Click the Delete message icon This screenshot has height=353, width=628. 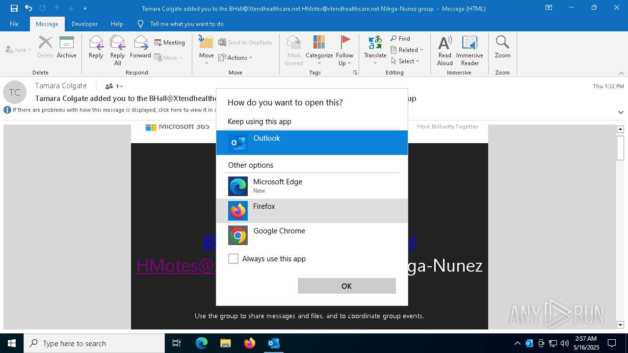(45, 47)
